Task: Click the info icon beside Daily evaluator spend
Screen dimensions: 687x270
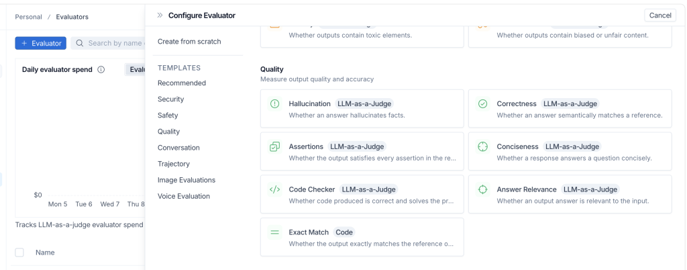Action: pos(101,70)
